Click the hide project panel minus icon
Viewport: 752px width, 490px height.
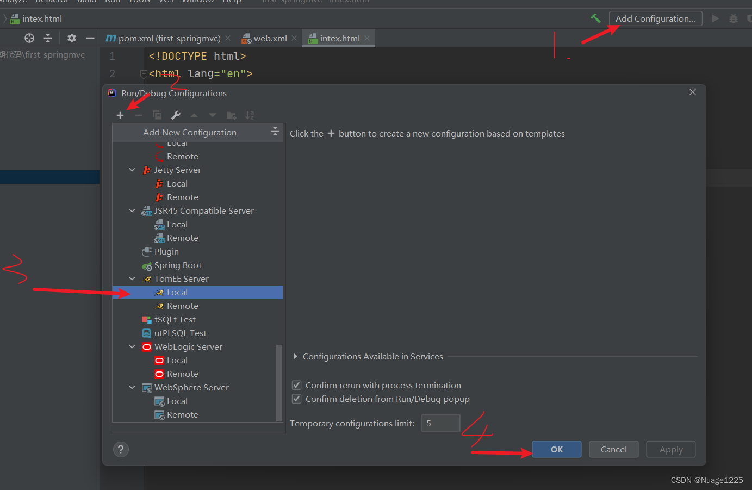click(90, 38)
